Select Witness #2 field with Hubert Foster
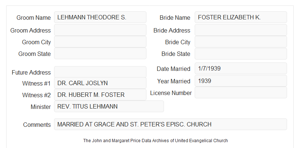 click(100, 95)
